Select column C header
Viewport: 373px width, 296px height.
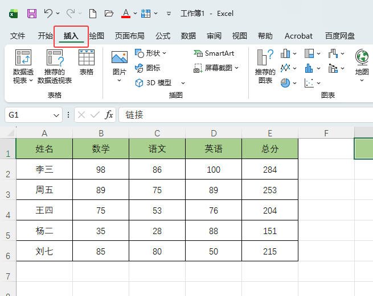pos(157,133)
